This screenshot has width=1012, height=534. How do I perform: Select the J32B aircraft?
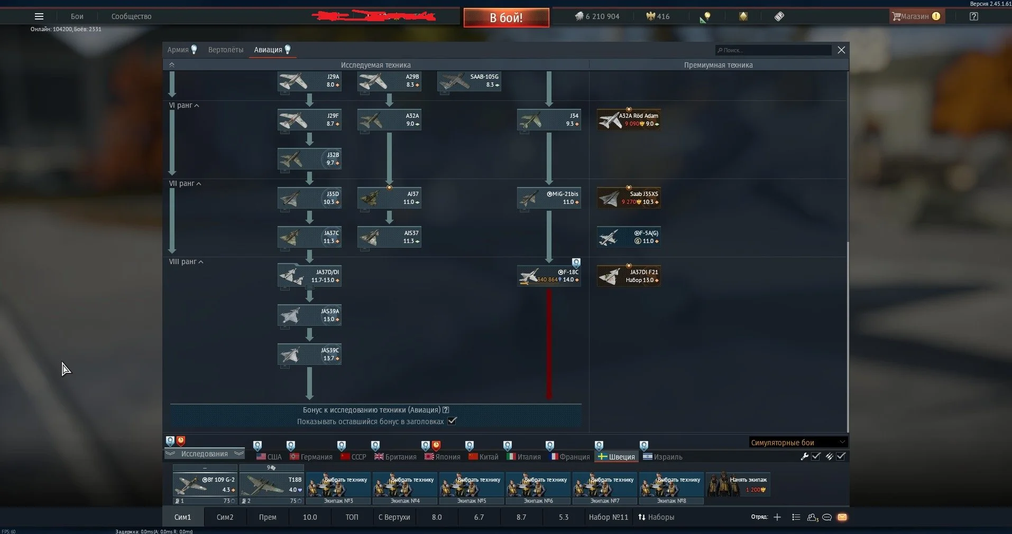tap(309, 159)
